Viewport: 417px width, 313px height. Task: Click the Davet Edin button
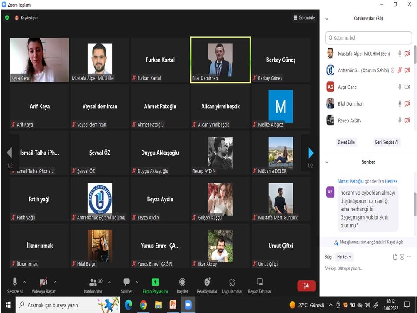[347, 142]
